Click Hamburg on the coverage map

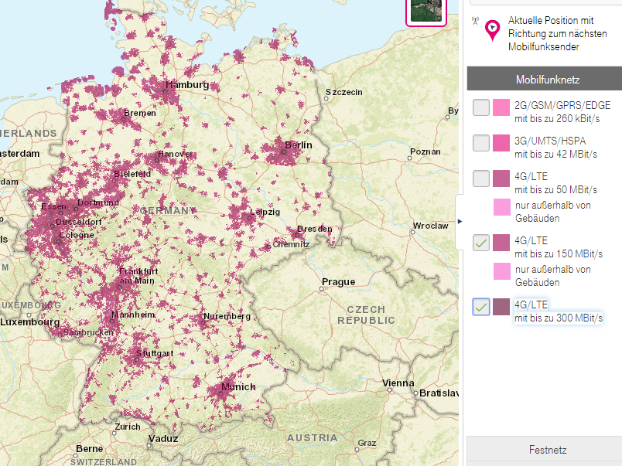click(x=187, y=85)
